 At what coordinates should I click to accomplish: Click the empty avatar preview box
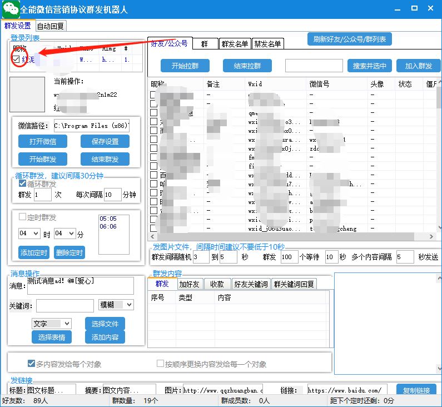27,95
